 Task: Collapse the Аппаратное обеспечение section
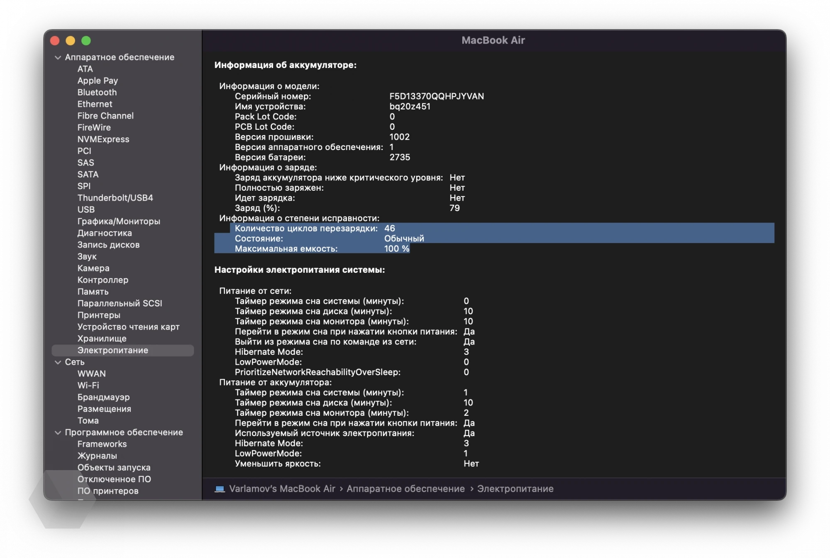[x=58, y=58]
